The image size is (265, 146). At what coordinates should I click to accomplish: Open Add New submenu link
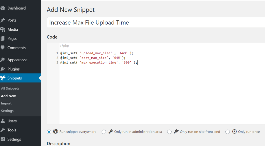[8, 96]
